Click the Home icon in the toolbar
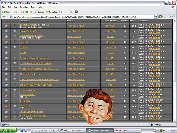177x133 pixels. (31, 12)
